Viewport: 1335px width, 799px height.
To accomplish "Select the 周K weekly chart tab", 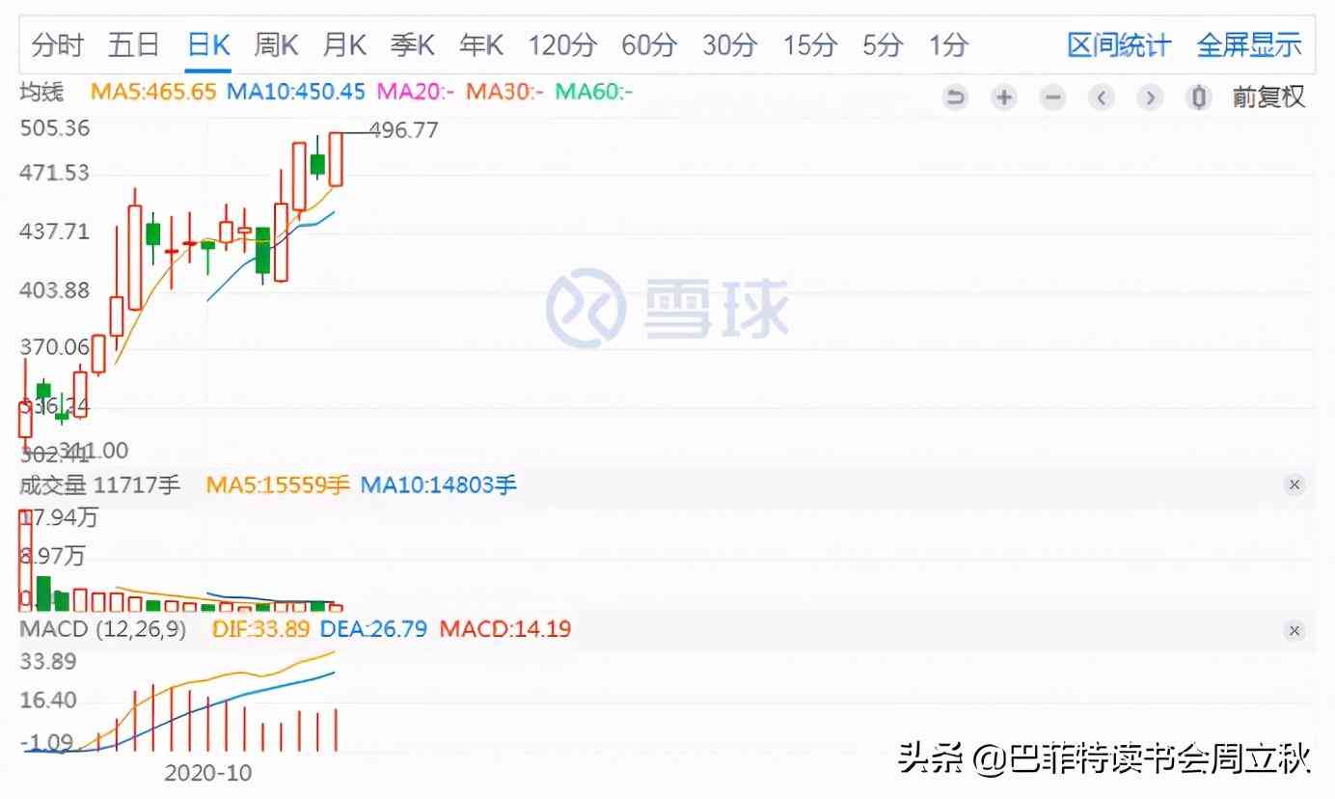I will point(276,44).
